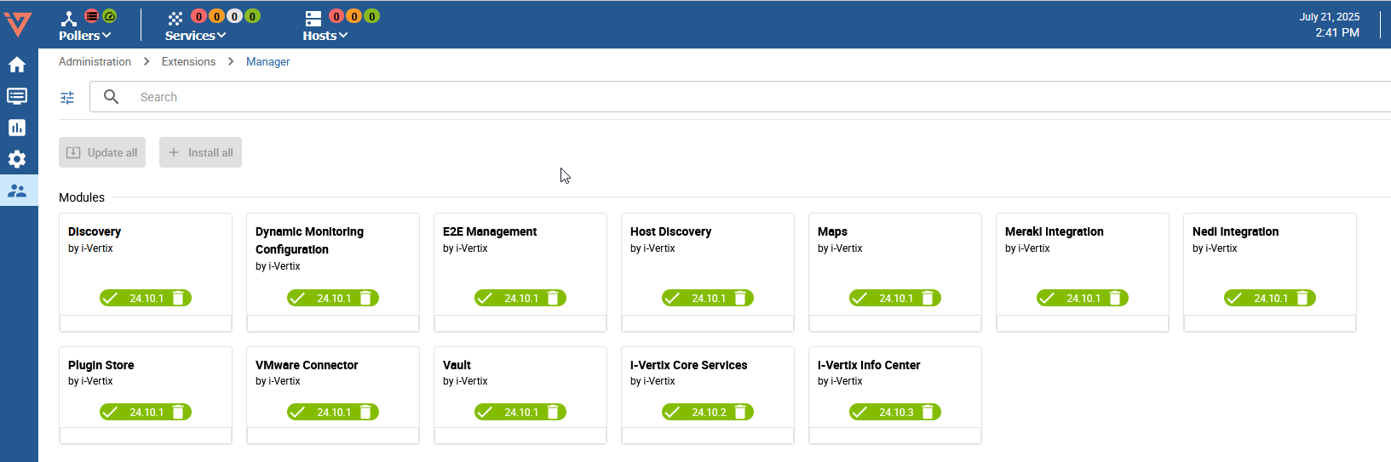Open the filter options sliders icon
Image resolution: width=1391 pixels, height=462 pixels.
67,98
